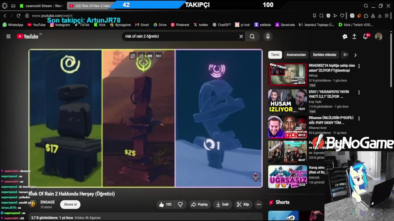
Task: Select the Seriden videolar filter chip
Action: point(324,55)
